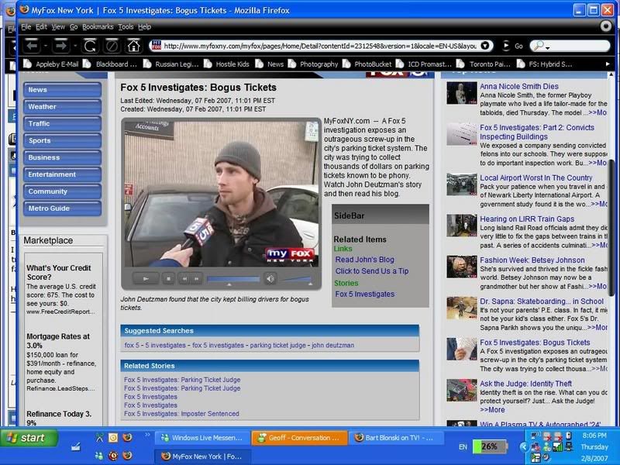Image resolution: width=620 pixels, height=465 pixels.
Task: Open the Go menu
Action: (x=74, y=27)
